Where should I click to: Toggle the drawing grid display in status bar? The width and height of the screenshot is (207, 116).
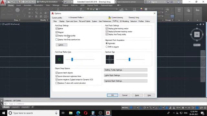click(x=131, y=108)
